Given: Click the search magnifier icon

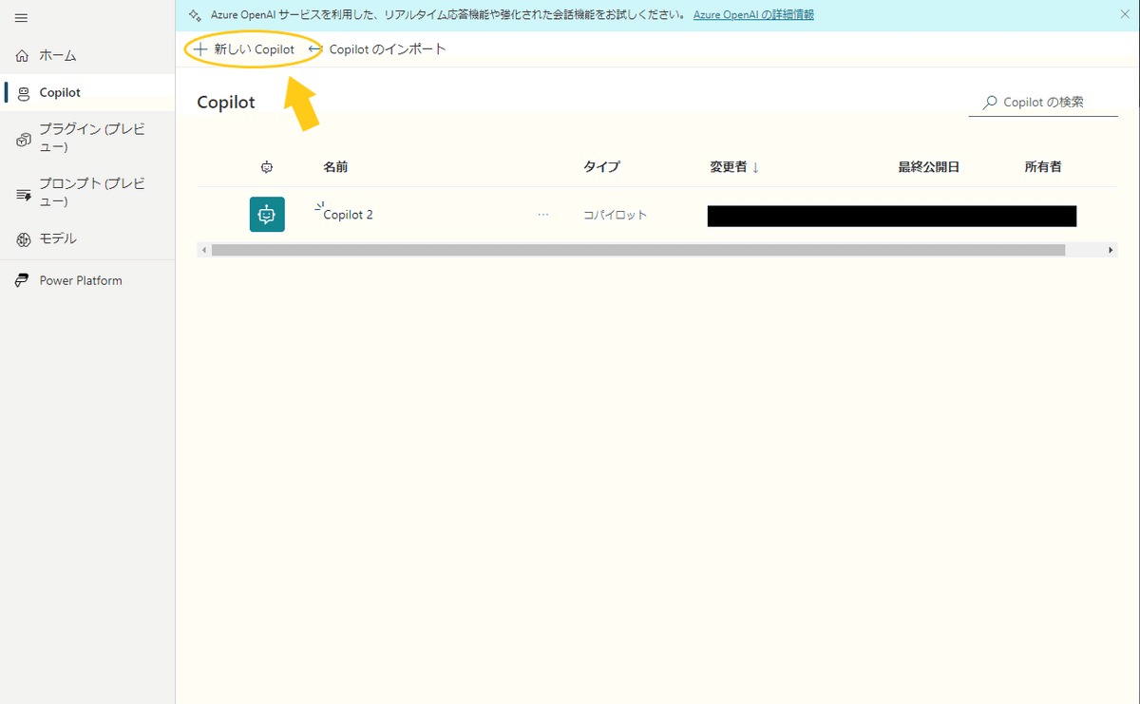Looking at the screenshot, I should tap(990, 103).
